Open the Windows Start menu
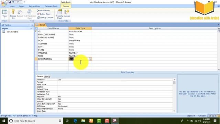Image resolution: width=220 pixels, height=124 pixels. [x=4, y=121]
